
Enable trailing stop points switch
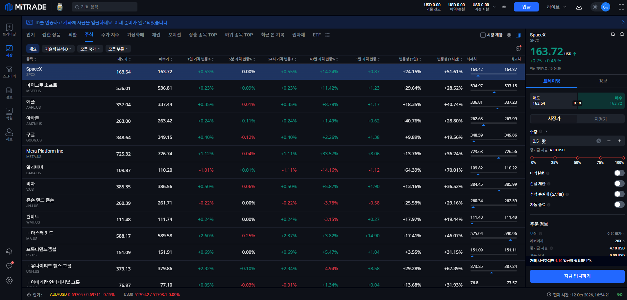click(619, 194)
